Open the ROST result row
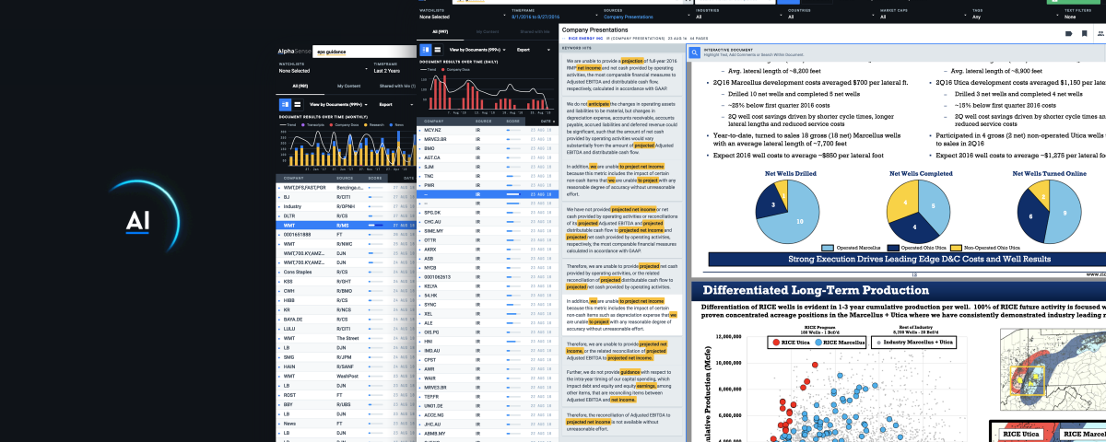Viewport: 1106px width, 442px height. pos(346,394)
